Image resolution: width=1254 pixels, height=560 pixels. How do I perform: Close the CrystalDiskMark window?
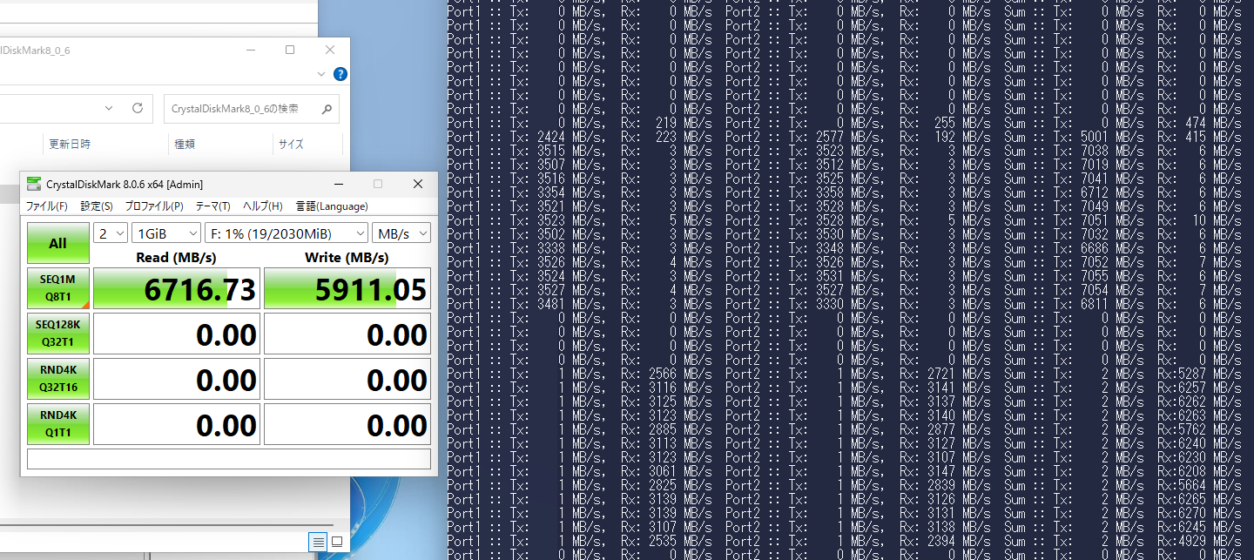(418, 184)
